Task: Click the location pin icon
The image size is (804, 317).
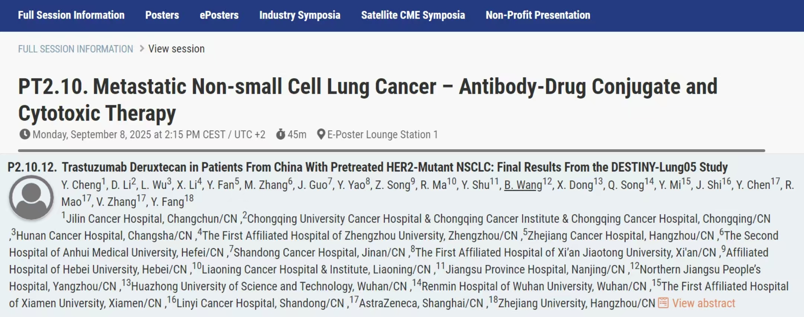Action: 321,134
